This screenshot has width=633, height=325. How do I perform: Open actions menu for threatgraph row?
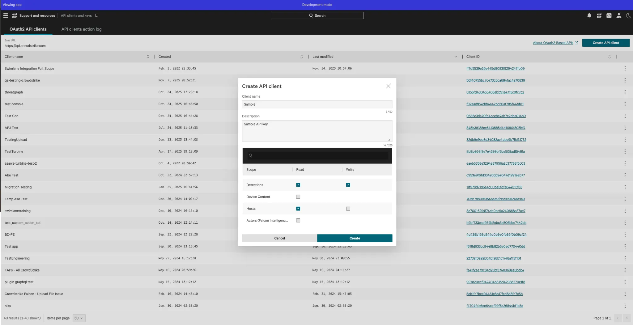tap(625, 92)
